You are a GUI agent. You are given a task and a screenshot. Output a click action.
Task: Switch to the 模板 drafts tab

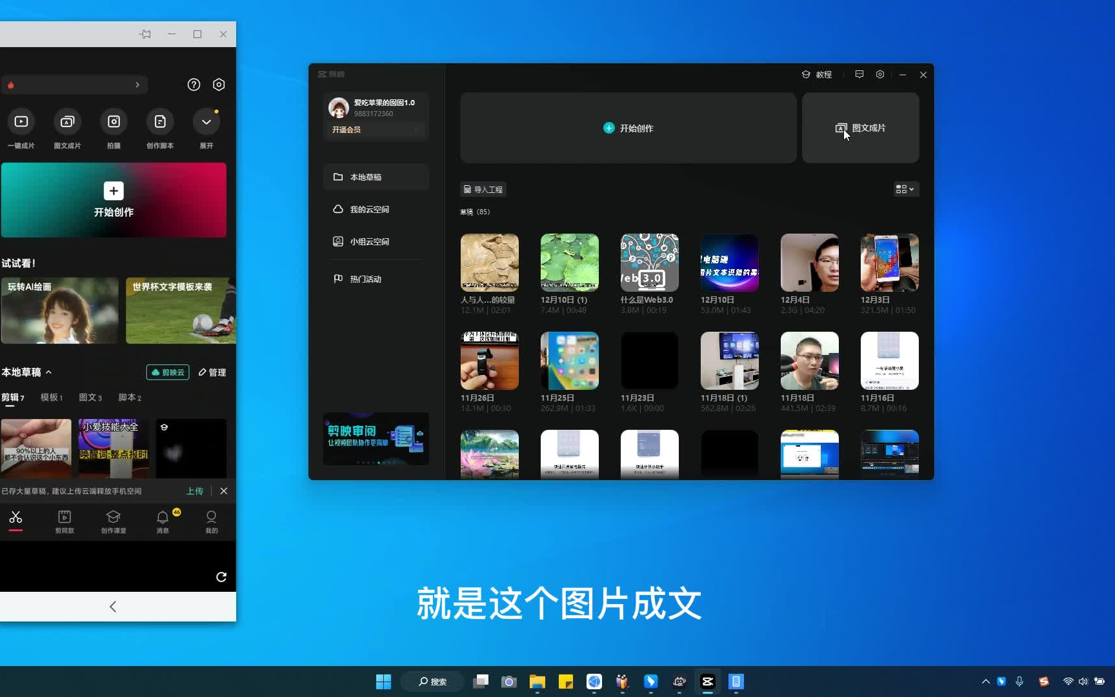52,398
